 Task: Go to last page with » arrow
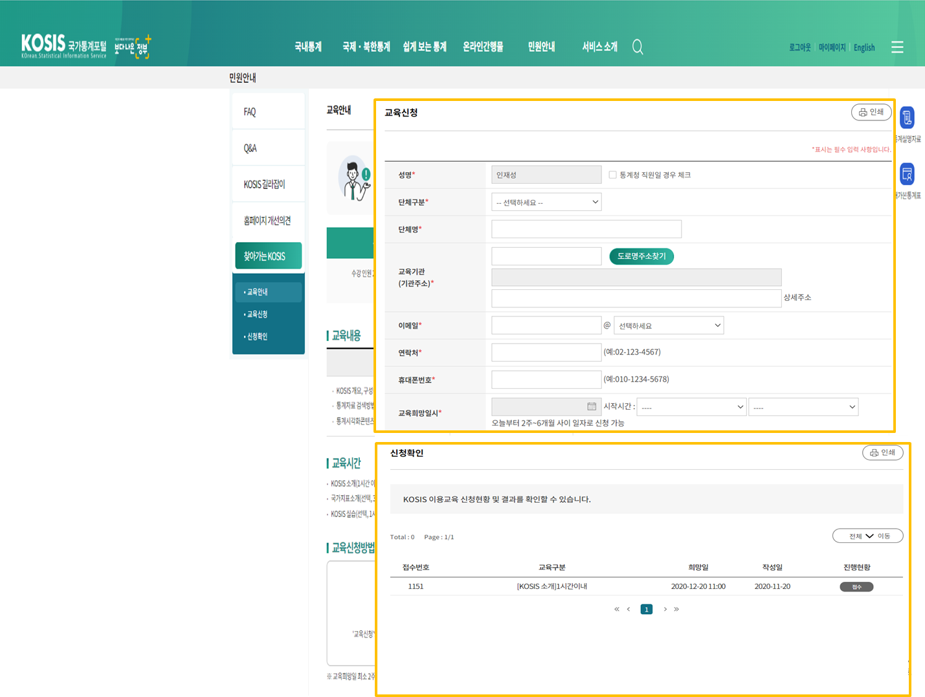click(x=676, y=609)
